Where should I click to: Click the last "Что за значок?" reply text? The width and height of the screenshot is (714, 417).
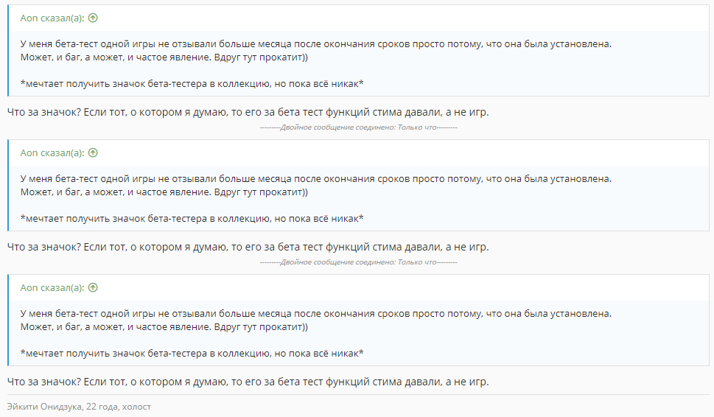click(x=248, y=382)
